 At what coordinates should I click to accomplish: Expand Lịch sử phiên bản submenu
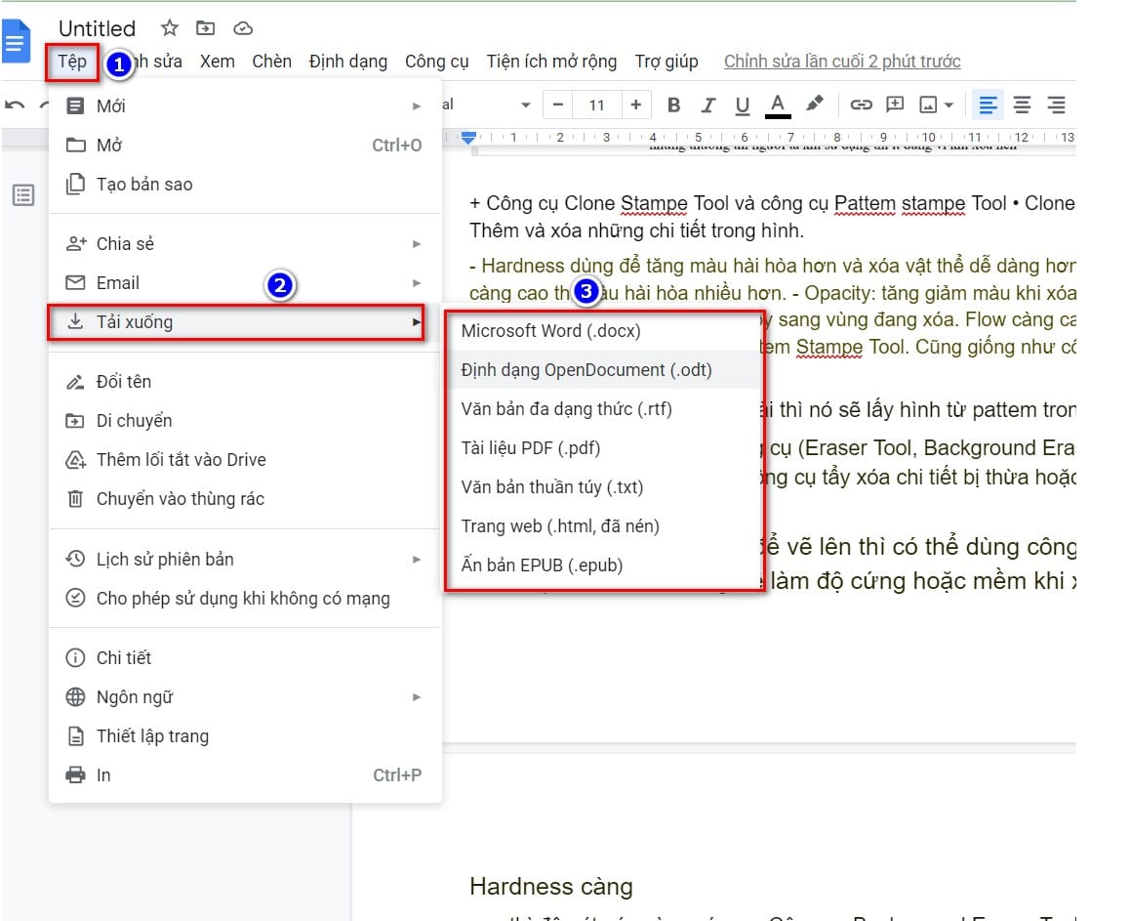point(245,560)
